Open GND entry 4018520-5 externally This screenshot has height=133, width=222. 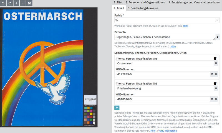pyautogui.click(x=212, y=99)
